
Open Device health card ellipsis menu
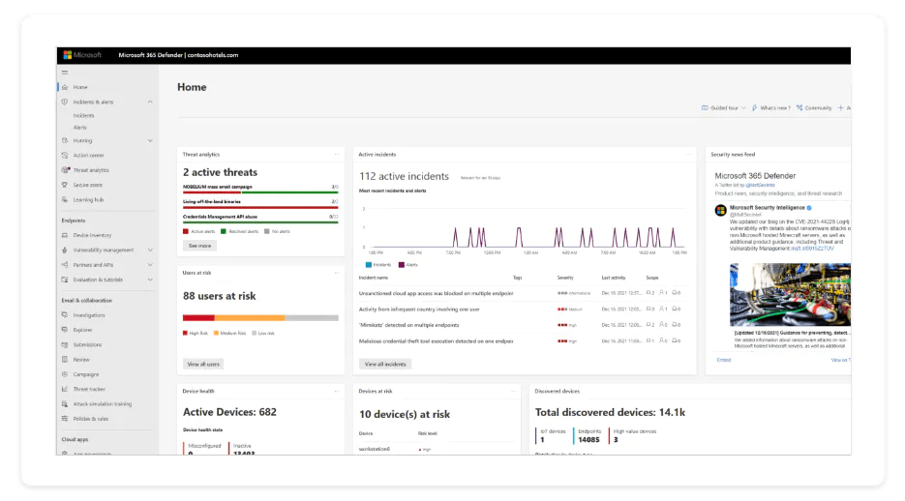point(336,391)
